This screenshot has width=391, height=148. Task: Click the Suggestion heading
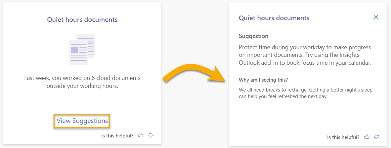pos(254,36)
